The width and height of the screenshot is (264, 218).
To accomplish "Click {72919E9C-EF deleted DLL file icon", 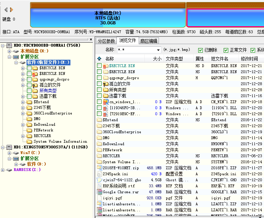I will click(x=105, y=114).
